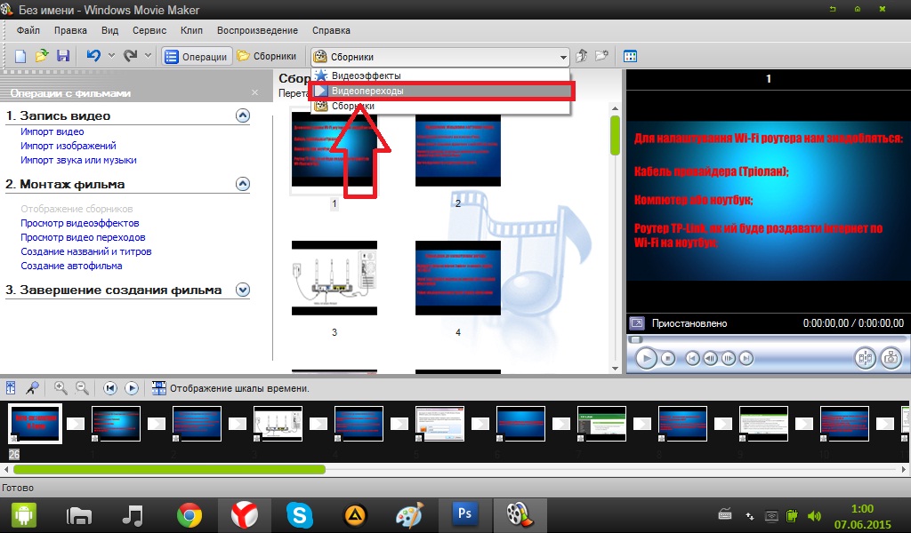Select collection slide thumbnail 2
The image size is (911, 533).
(x=458, y=149)
